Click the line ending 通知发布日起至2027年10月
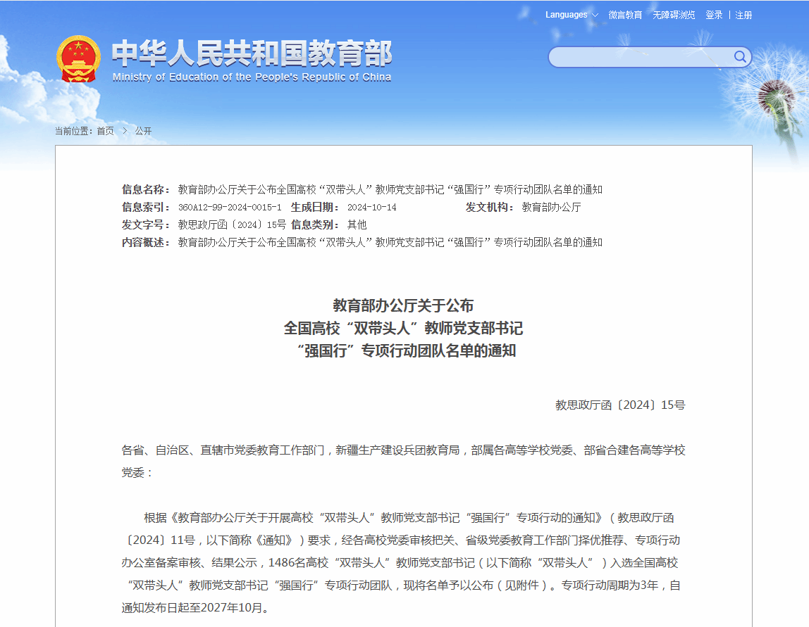 tap(195, 608)
